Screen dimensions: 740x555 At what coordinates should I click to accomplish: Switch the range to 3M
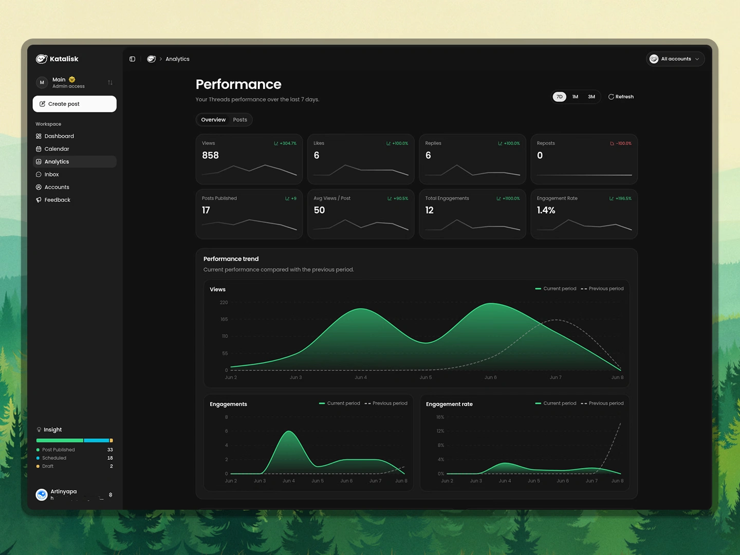591,97
